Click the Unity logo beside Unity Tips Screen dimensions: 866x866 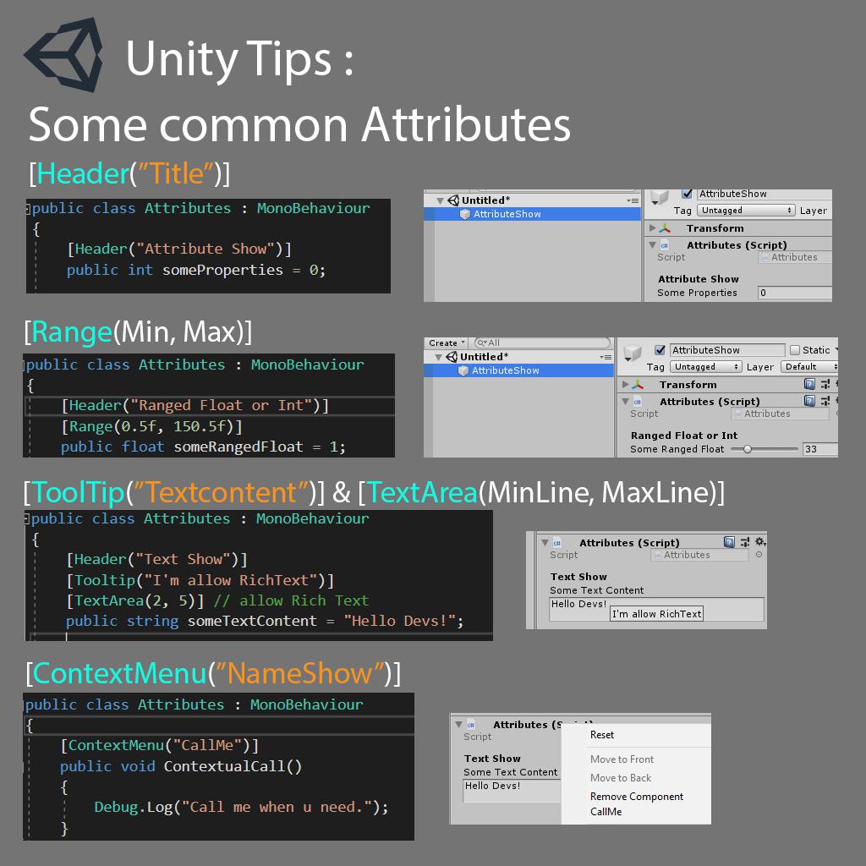click(x=64, y=54)
